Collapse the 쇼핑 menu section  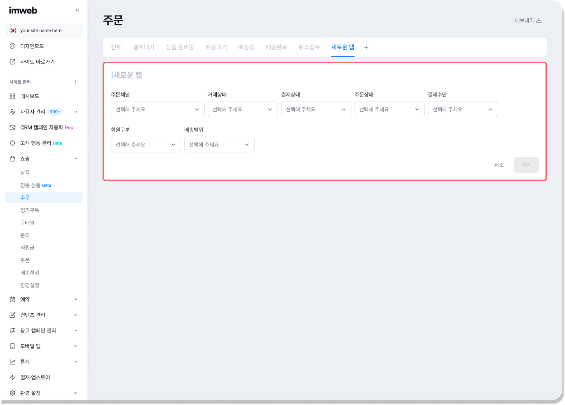[76, 159]
